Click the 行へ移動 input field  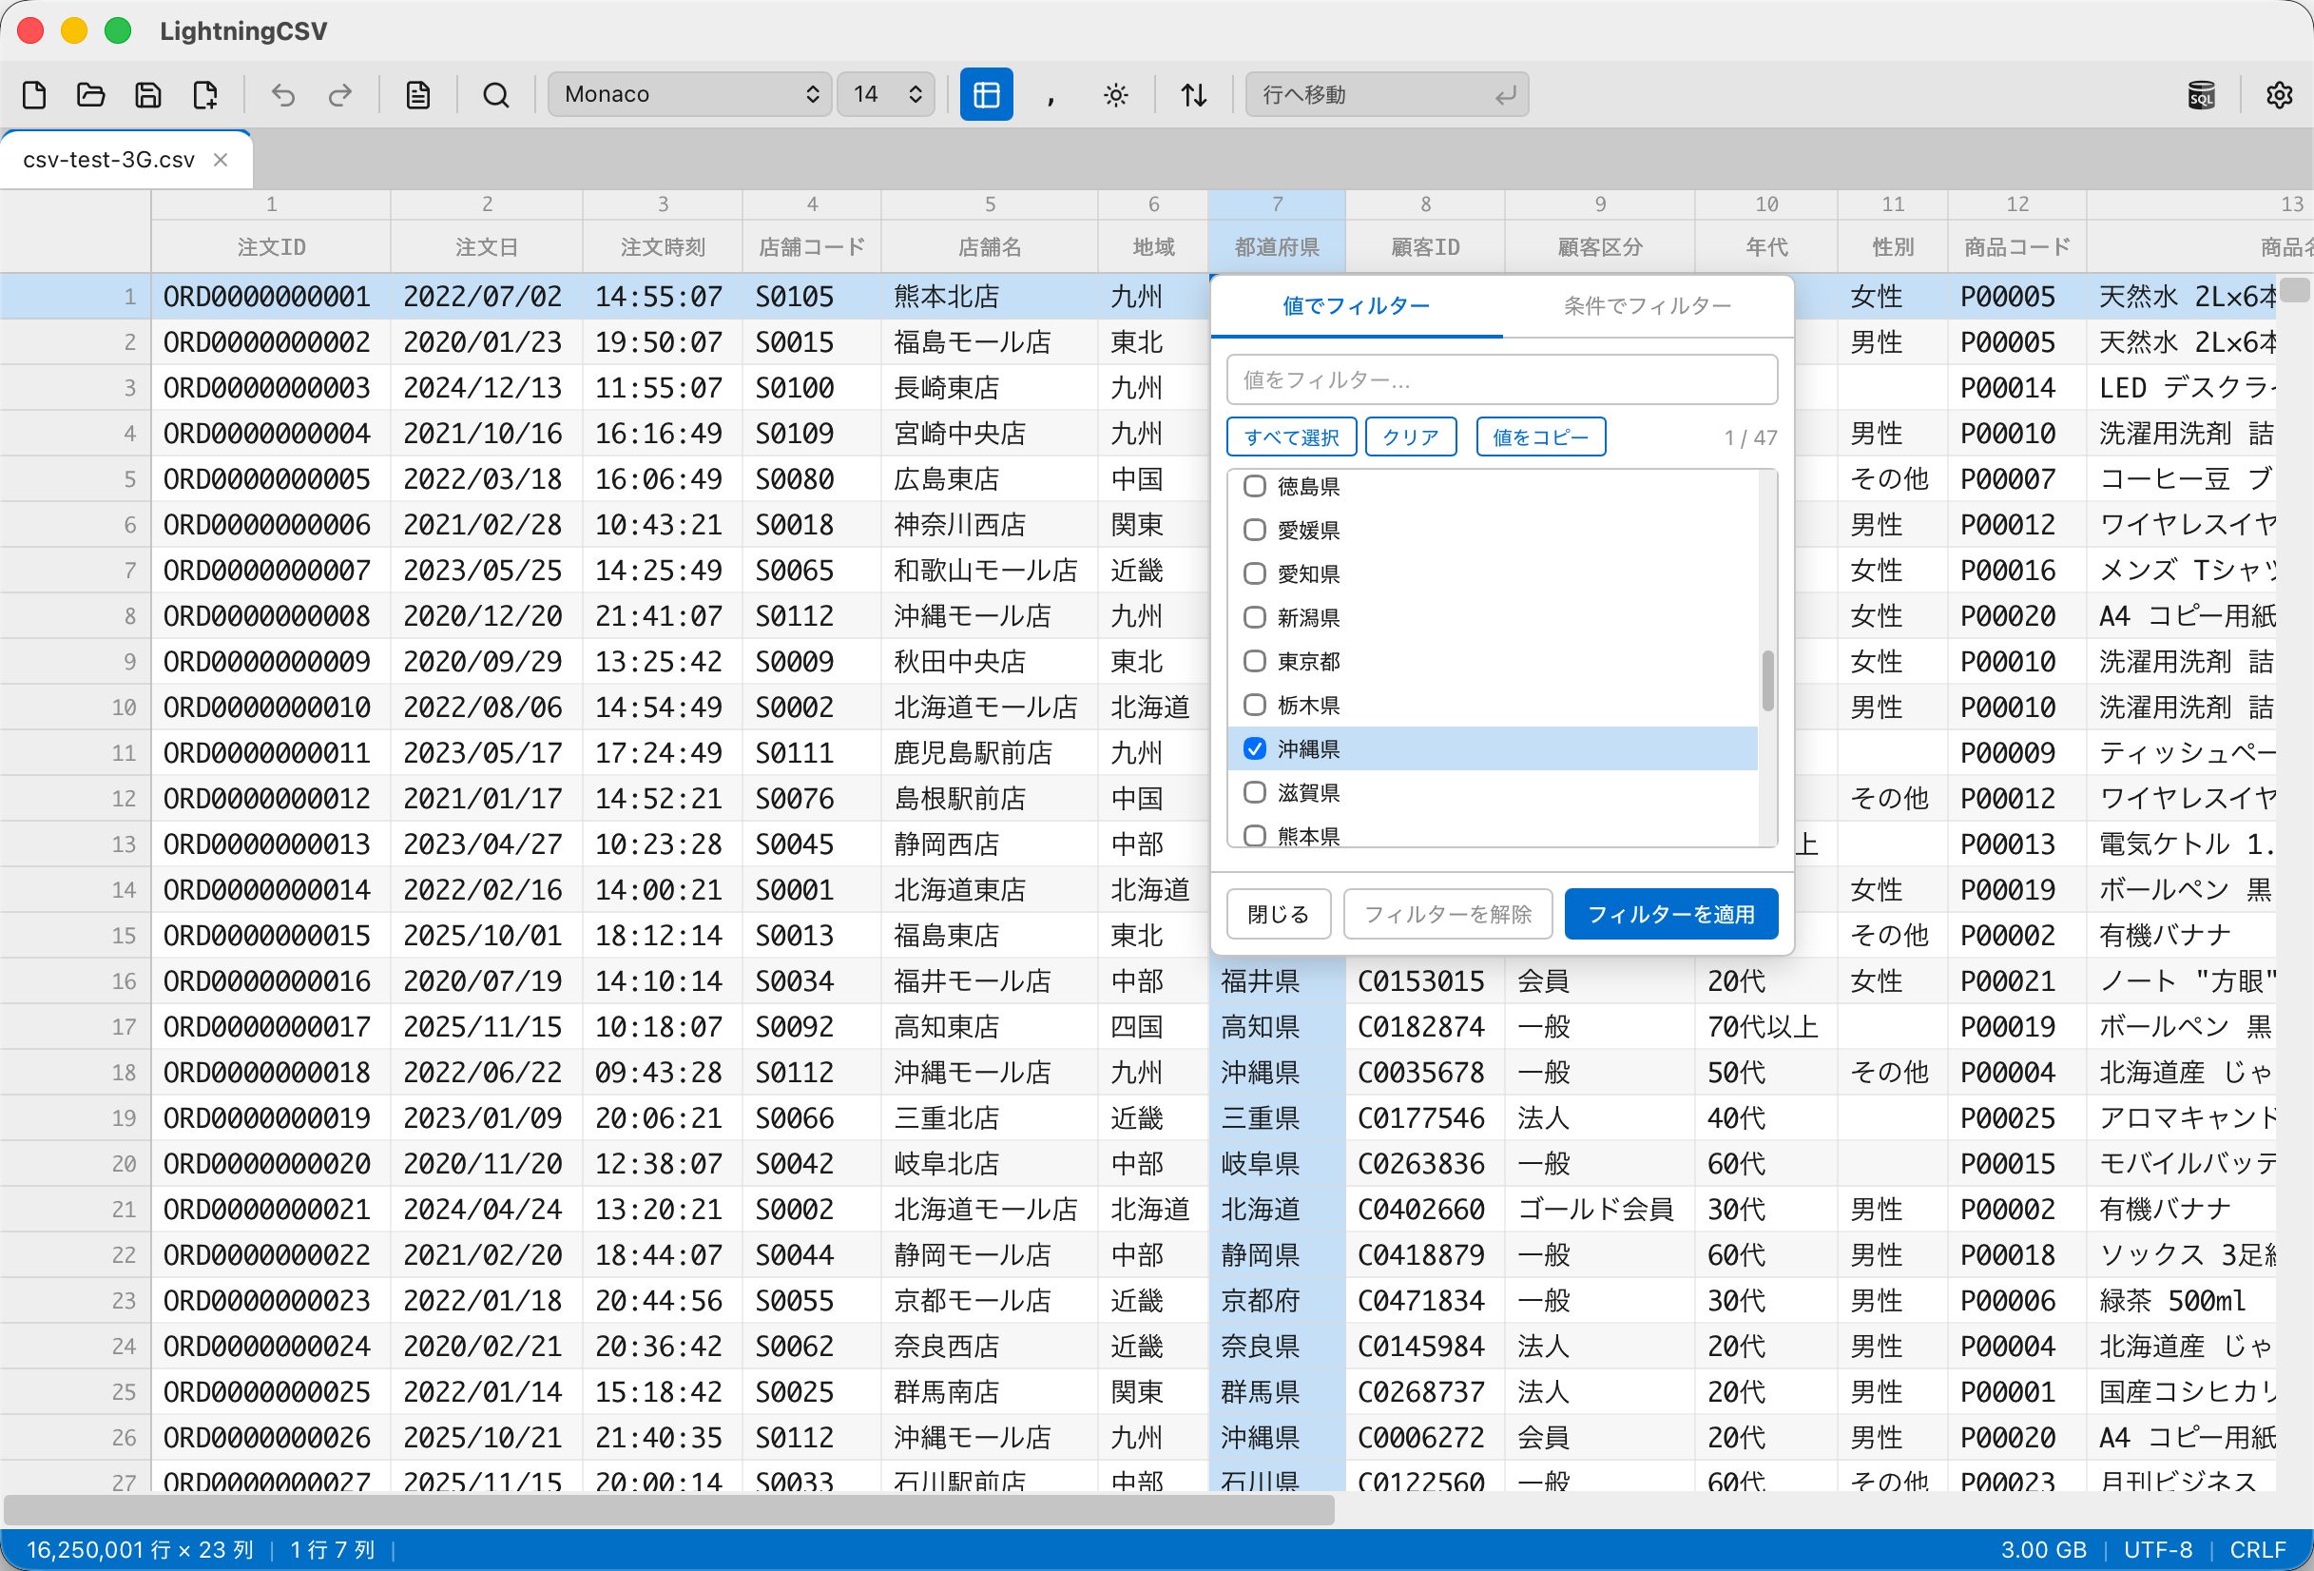(x=1387, y=95)
